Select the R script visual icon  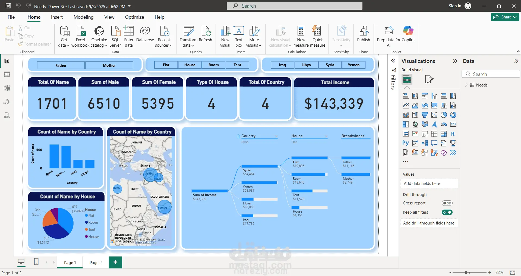coord(453,134)
